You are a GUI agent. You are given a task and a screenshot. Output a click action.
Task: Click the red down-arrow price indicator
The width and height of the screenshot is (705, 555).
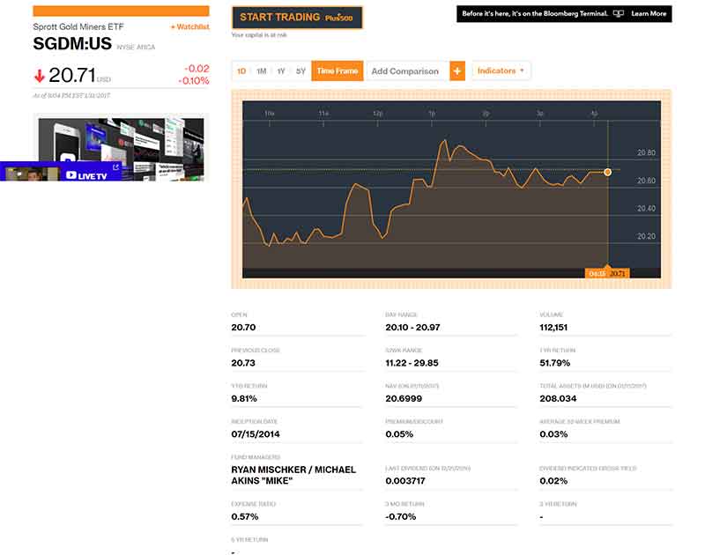[x=40, y=76]
